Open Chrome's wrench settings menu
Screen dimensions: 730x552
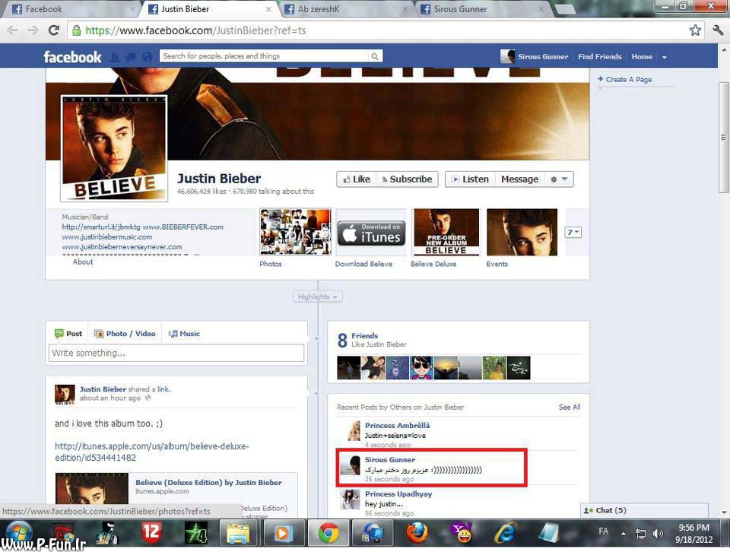(718, 30)
